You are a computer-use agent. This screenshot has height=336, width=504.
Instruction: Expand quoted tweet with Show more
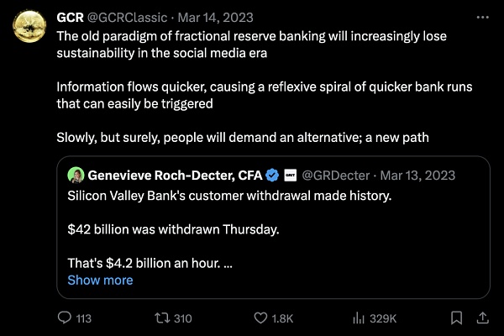100,280
